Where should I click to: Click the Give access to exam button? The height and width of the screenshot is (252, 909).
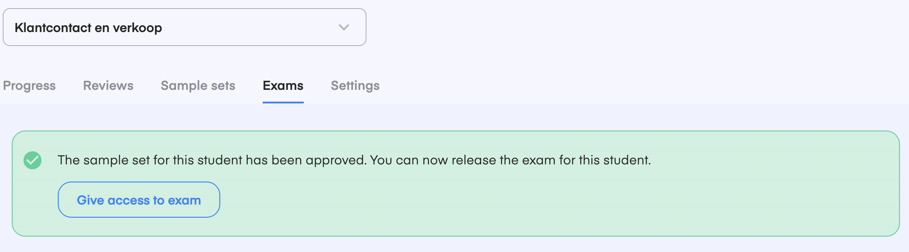139,200
